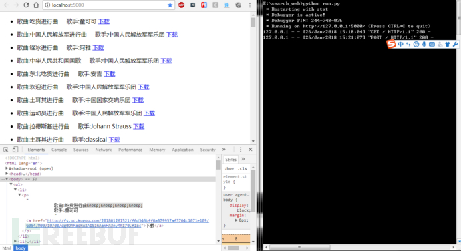Bookmark this page with the star icon
Image resolution: width=461 pixels, height=251 pixels.
pos(170,5)
